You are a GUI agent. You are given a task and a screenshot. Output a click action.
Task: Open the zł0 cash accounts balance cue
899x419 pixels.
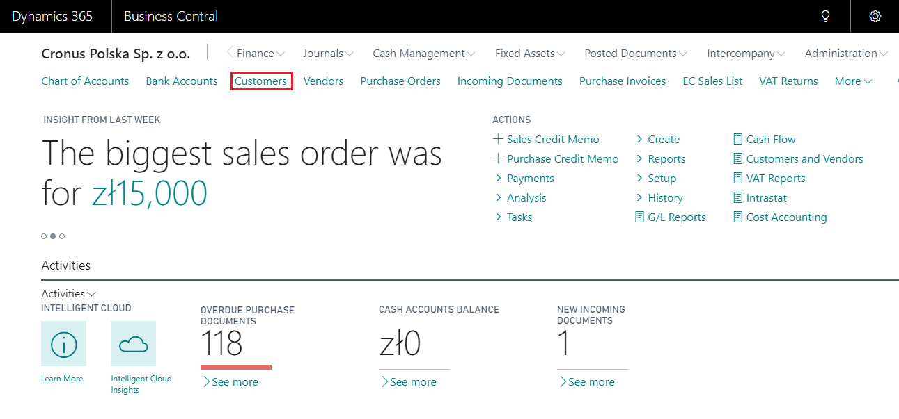pyautogui.click(x=400, y=344)
